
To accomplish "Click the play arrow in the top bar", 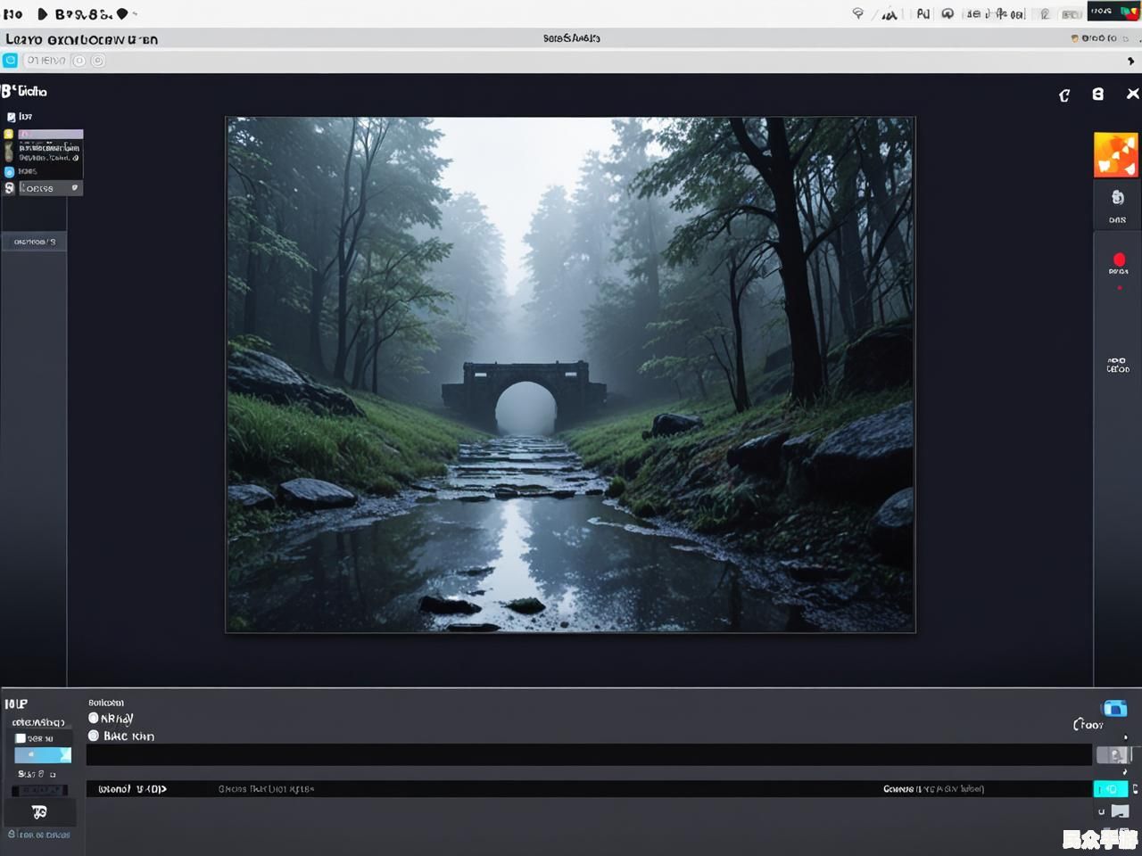I will [x=42, y=14].
